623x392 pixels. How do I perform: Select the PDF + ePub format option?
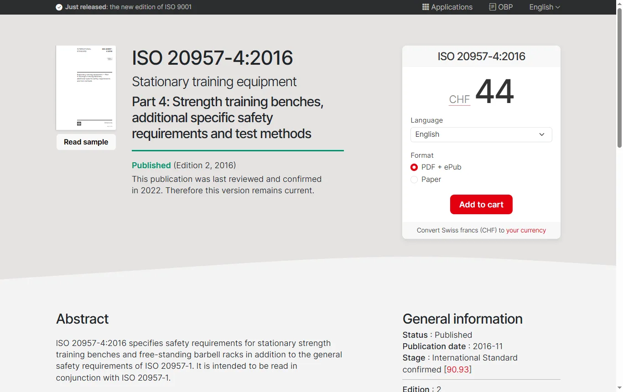[x=414, y=167]
